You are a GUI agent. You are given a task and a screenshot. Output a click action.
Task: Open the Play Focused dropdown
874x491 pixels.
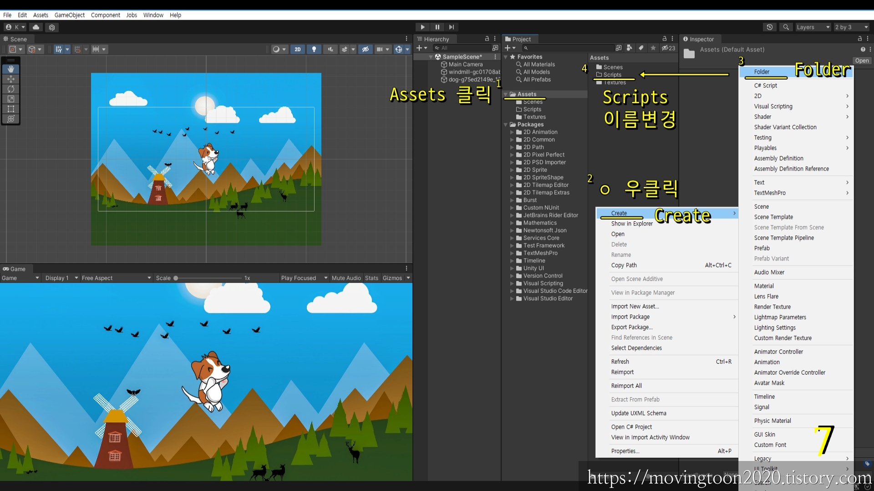(304, 278)
